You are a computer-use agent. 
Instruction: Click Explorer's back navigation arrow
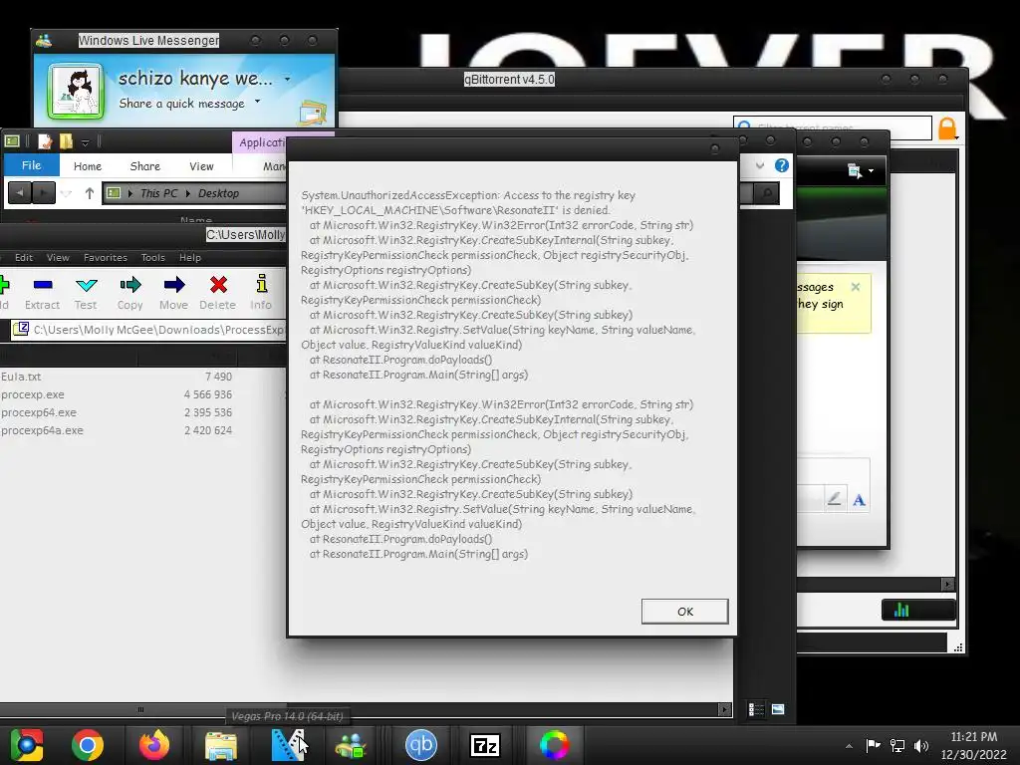20,193
